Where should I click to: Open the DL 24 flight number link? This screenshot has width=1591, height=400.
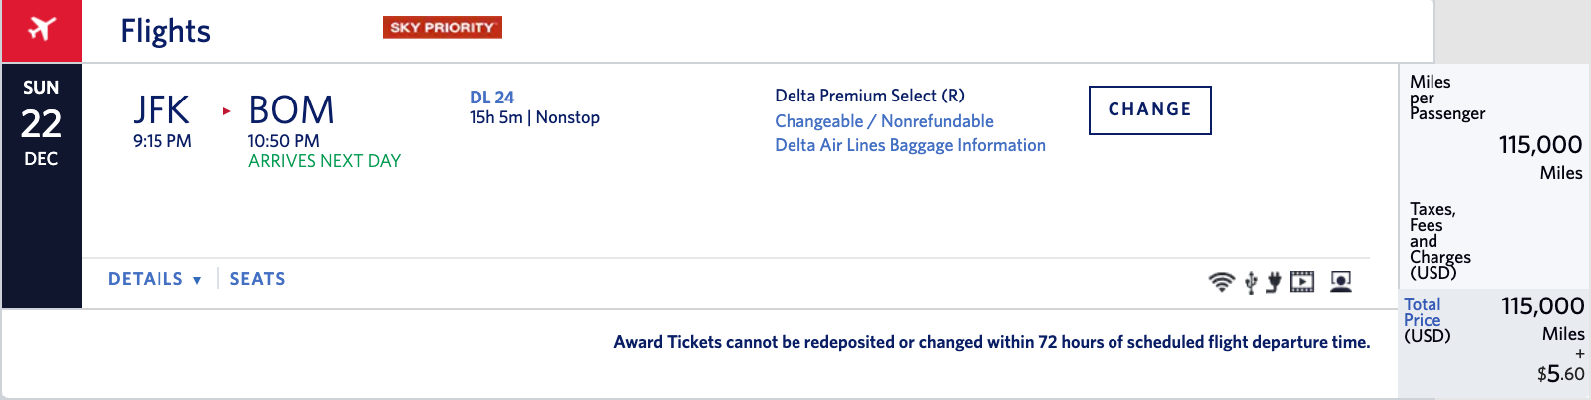[x=491, y=98]
